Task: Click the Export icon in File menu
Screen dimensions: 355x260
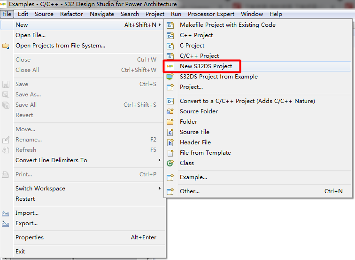Action: (x=6, y=224)
